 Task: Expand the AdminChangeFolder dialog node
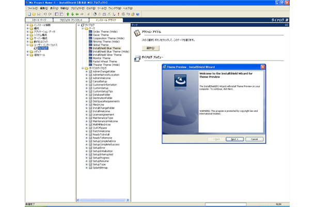[87, 71]
